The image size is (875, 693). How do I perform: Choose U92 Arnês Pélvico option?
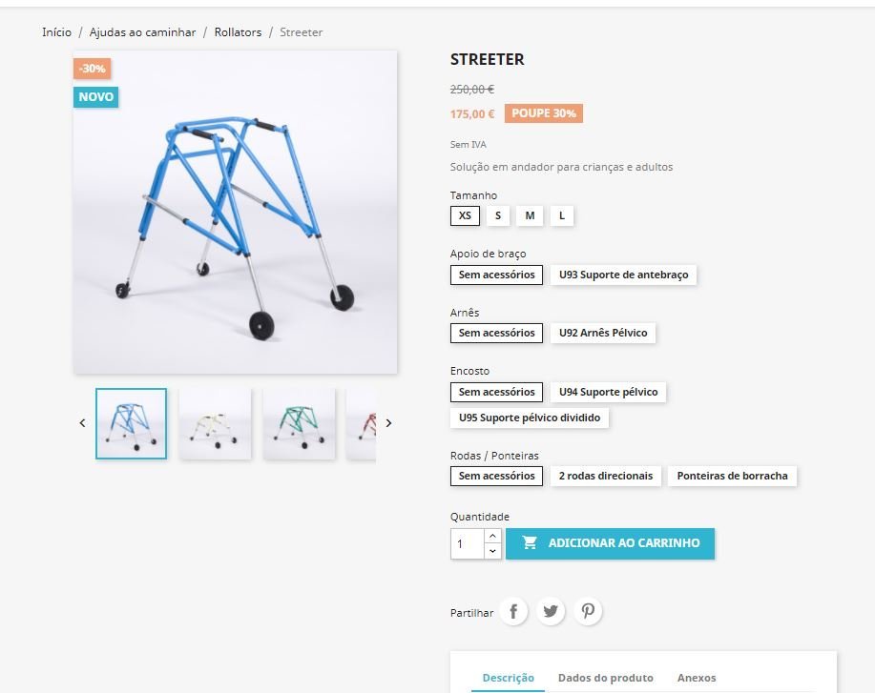point(603,333)
